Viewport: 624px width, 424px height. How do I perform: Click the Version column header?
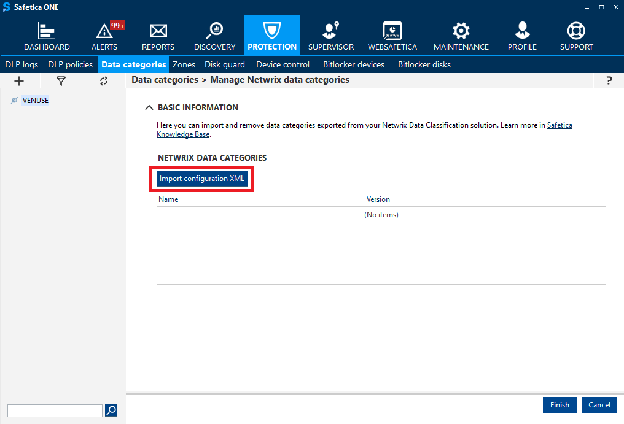click(469, 199)
